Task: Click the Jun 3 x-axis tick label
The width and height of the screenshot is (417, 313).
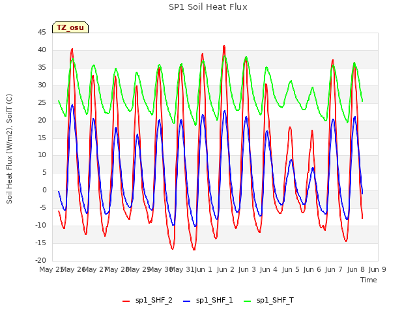Action: [x=247, y=269]
